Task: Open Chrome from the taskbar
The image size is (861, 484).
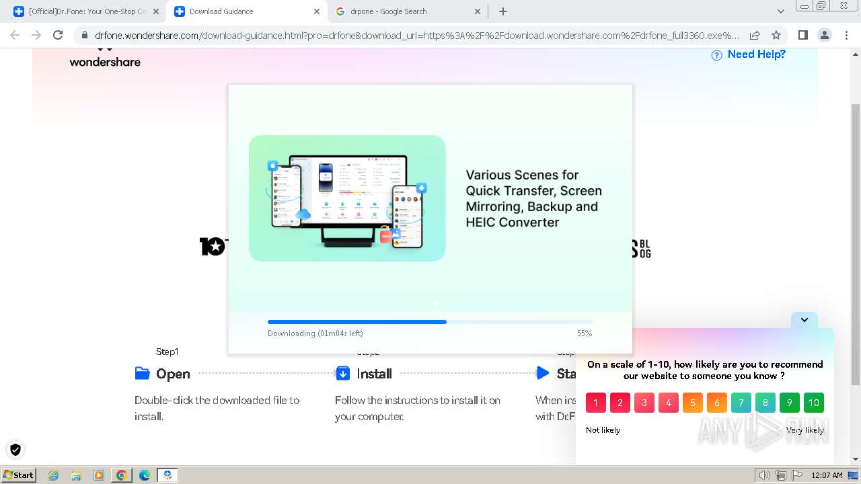Action: [122, 475]
